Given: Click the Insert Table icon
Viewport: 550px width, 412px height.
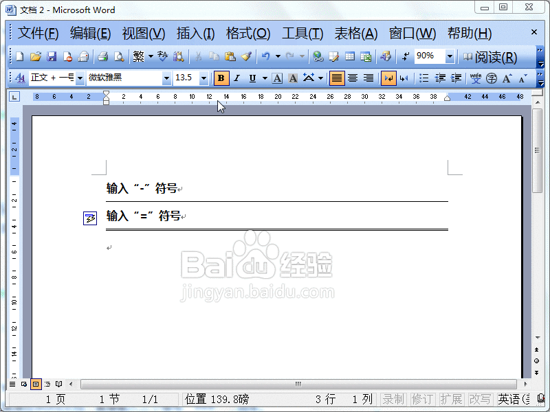Looking at the screenshot, I should click(350, 56).
